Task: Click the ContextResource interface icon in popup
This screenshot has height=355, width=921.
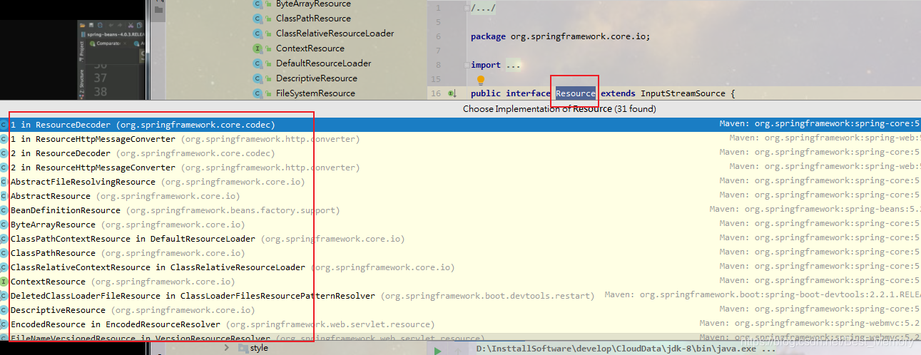Action: 4,282
